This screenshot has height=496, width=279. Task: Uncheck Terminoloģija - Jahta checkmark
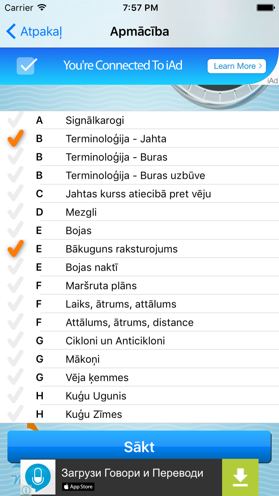click(15, 139)
